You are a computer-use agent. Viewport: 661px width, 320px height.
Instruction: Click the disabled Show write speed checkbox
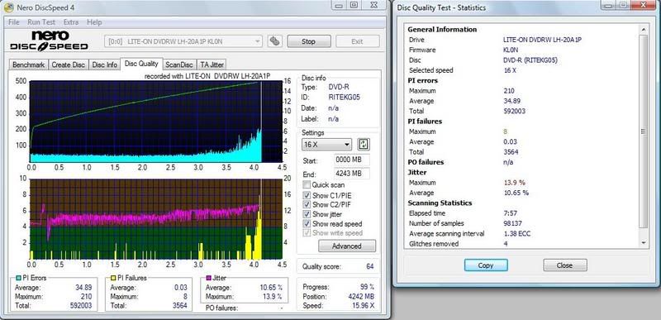[x=307, y=232]
